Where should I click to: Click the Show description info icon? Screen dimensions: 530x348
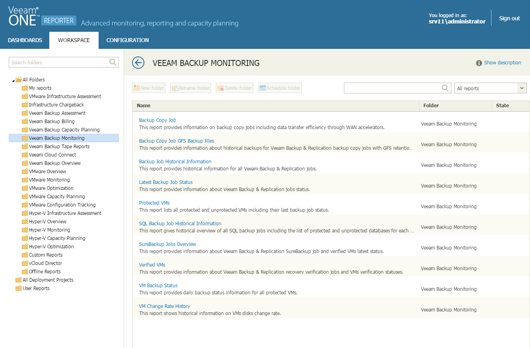pos(479,63)
